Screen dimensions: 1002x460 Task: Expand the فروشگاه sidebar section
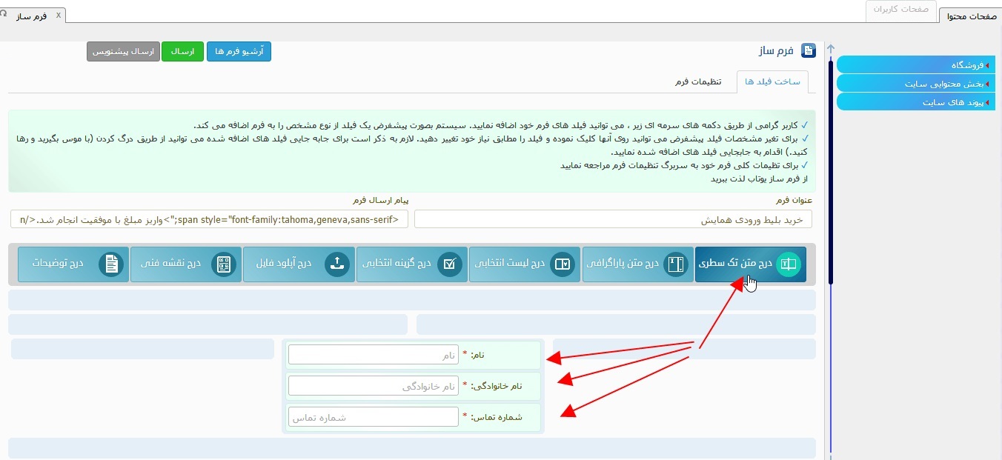click(916, 65)
